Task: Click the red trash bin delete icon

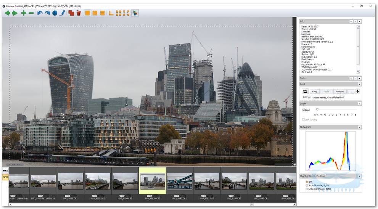Action: (79, 13)
